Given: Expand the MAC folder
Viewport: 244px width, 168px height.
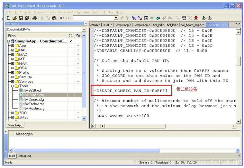Looking at the screenshot, I should pos(12,55).
